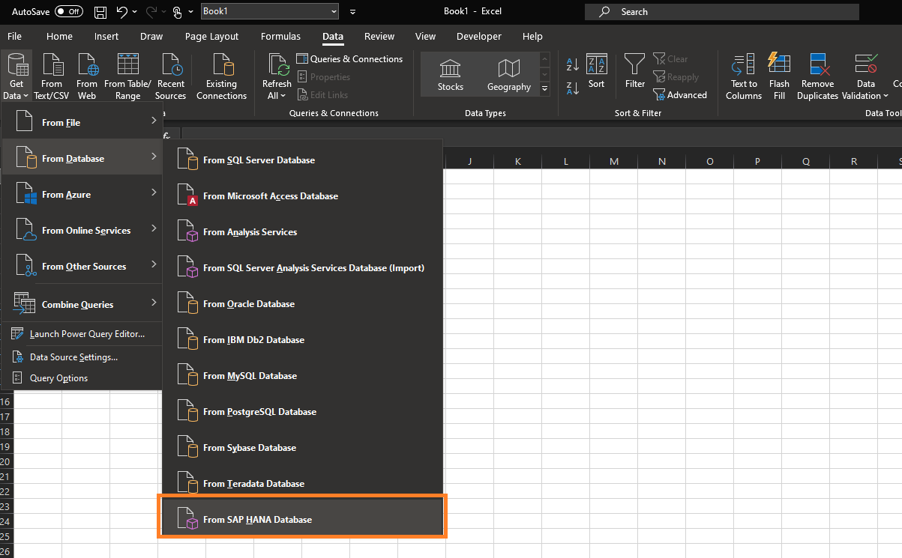Image resolution: width=902 pixels, height=558 pixels.
Task: Open Existing Connections
Action: click(221, 78)
